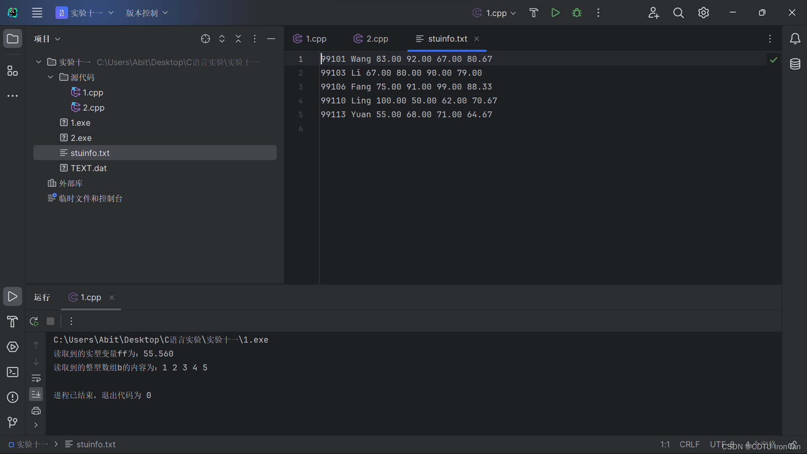The height and width of the screenshot is (454, 807).
Task: Rerun 1.cpp in the run panel
Action: click(34, 322)
